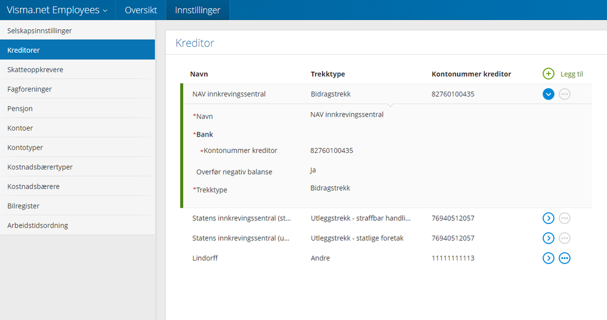The image size is (607, 320).
Task: Open Selskapsinnstillinger in the sidebar
Action: pos(77,30)
